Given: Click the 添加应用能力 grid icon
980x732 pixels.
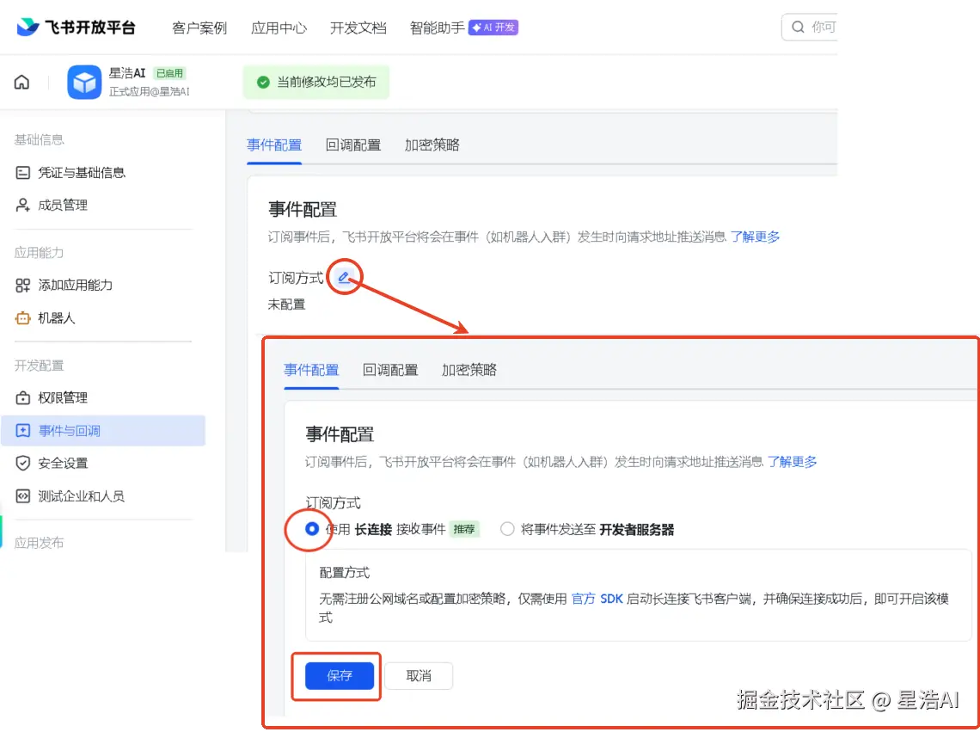Looking at the screenshot, I should click(x=22, y=286).
